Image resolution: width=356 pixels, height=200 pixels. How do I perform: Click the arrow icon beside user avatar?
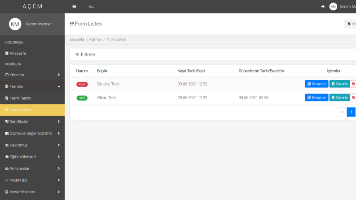(323, 7)
